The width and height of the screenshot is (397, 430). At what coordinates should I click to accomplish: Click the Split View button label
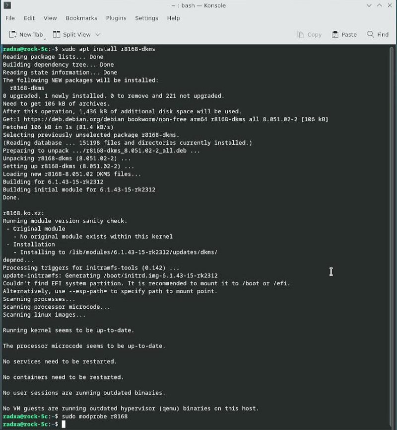click(x=76, y=35)
